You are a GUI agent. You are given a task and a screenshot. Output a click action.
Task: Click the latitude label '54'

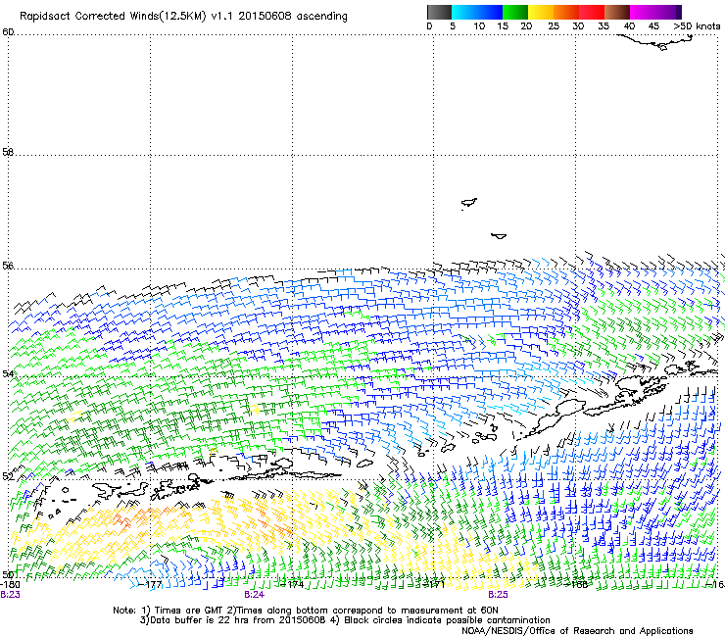point(8,373)
